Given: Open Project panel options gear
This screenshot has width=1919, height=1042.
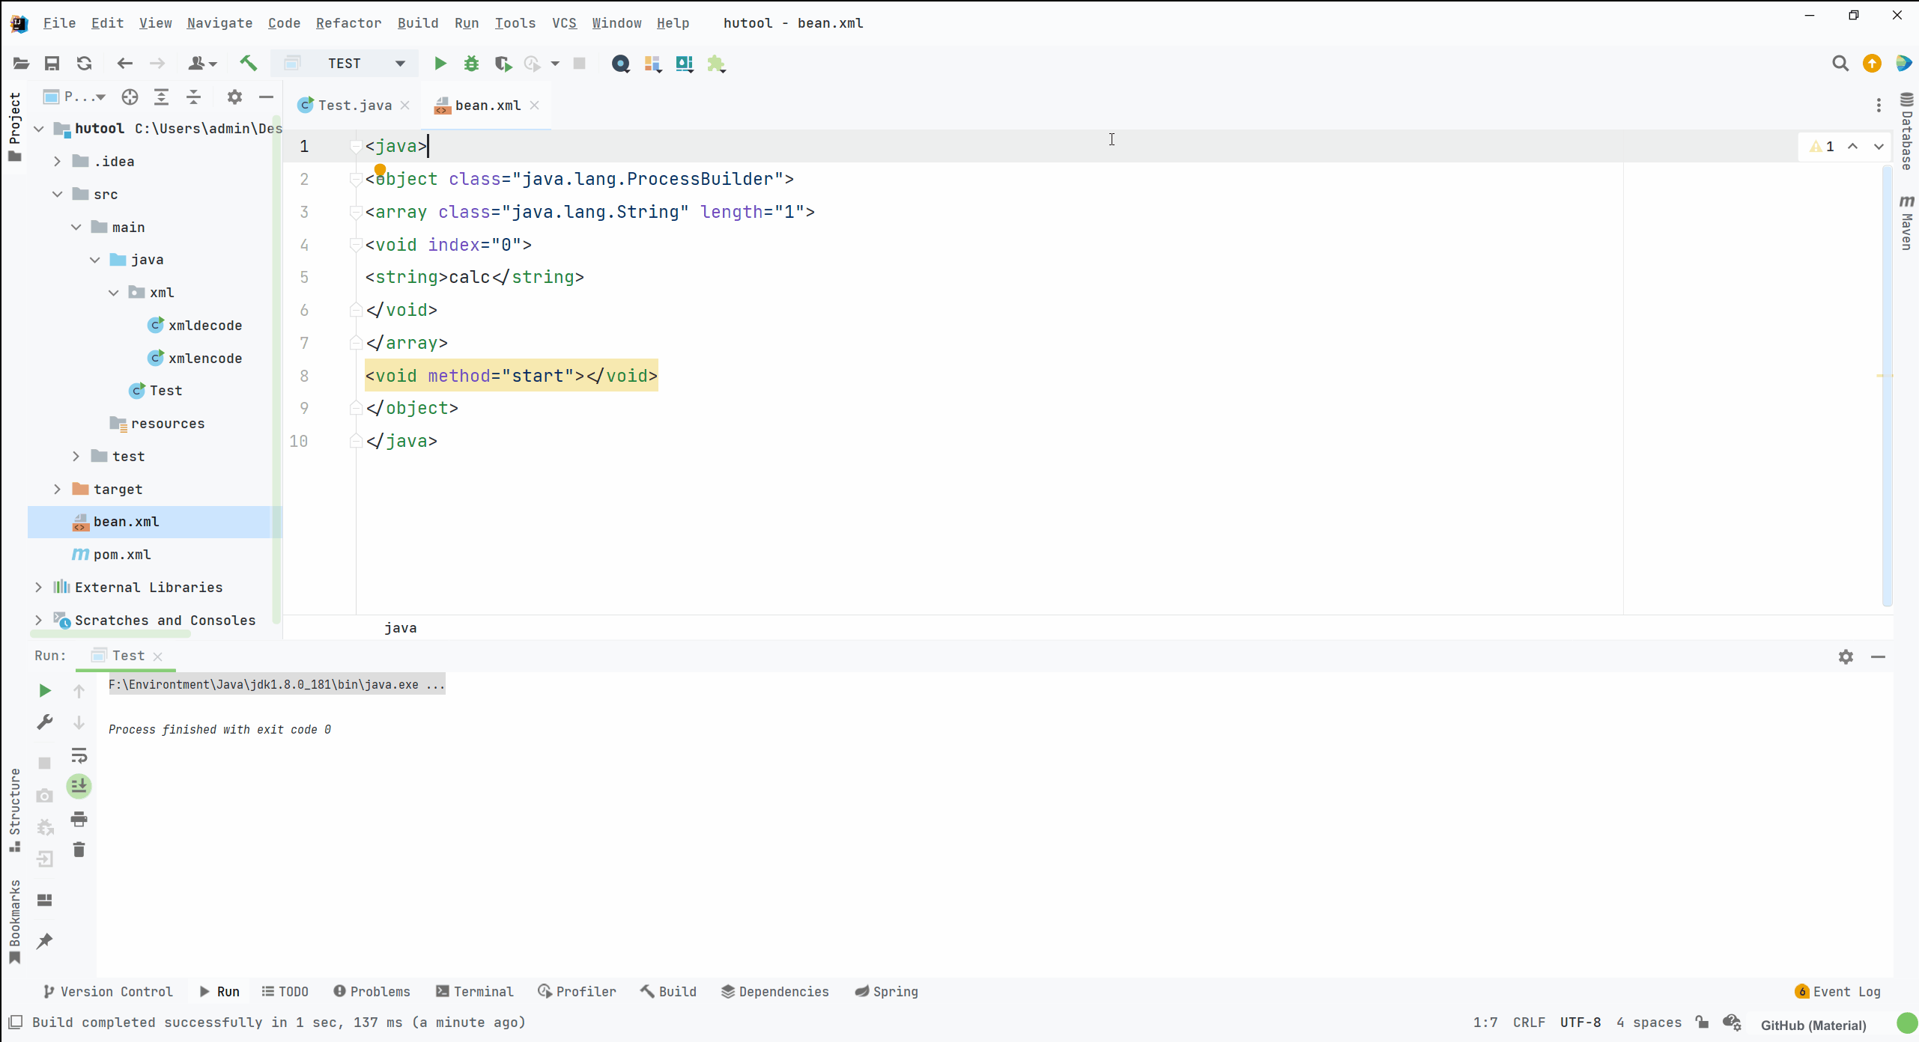Looking at the screenshot, I should [234, 97].
